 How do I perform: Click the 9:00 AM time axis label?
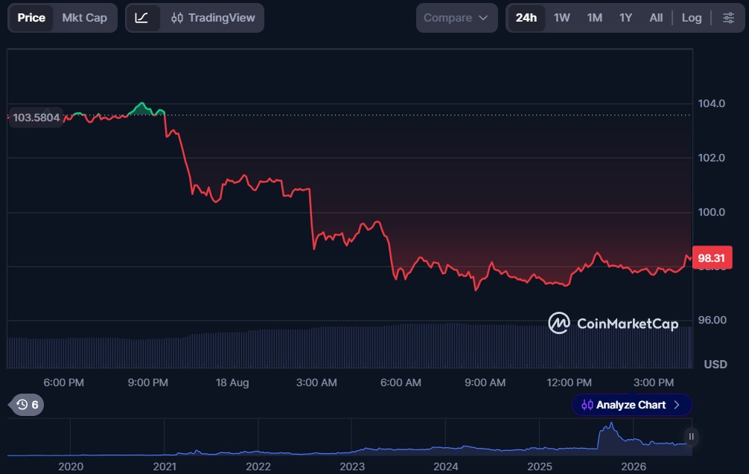tap(485, 382)
